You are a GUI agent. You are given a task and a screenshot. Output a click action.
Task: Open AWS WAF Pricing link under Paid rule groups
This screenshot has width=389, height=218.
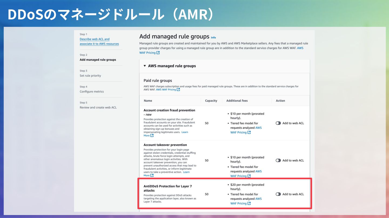coord(166,89)
